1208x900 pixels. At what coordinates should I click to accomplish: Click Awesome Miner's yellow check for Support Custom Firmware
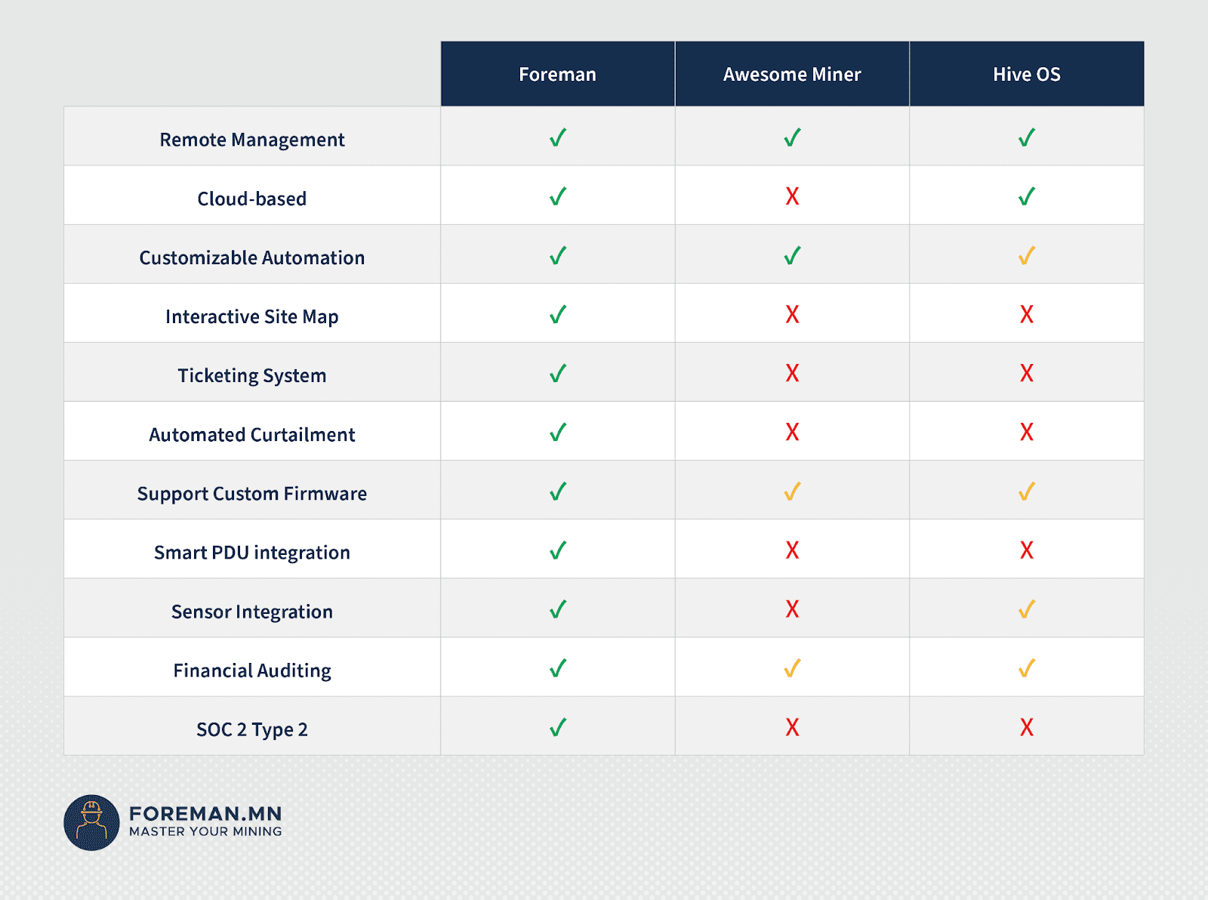[x=792, y=492]
